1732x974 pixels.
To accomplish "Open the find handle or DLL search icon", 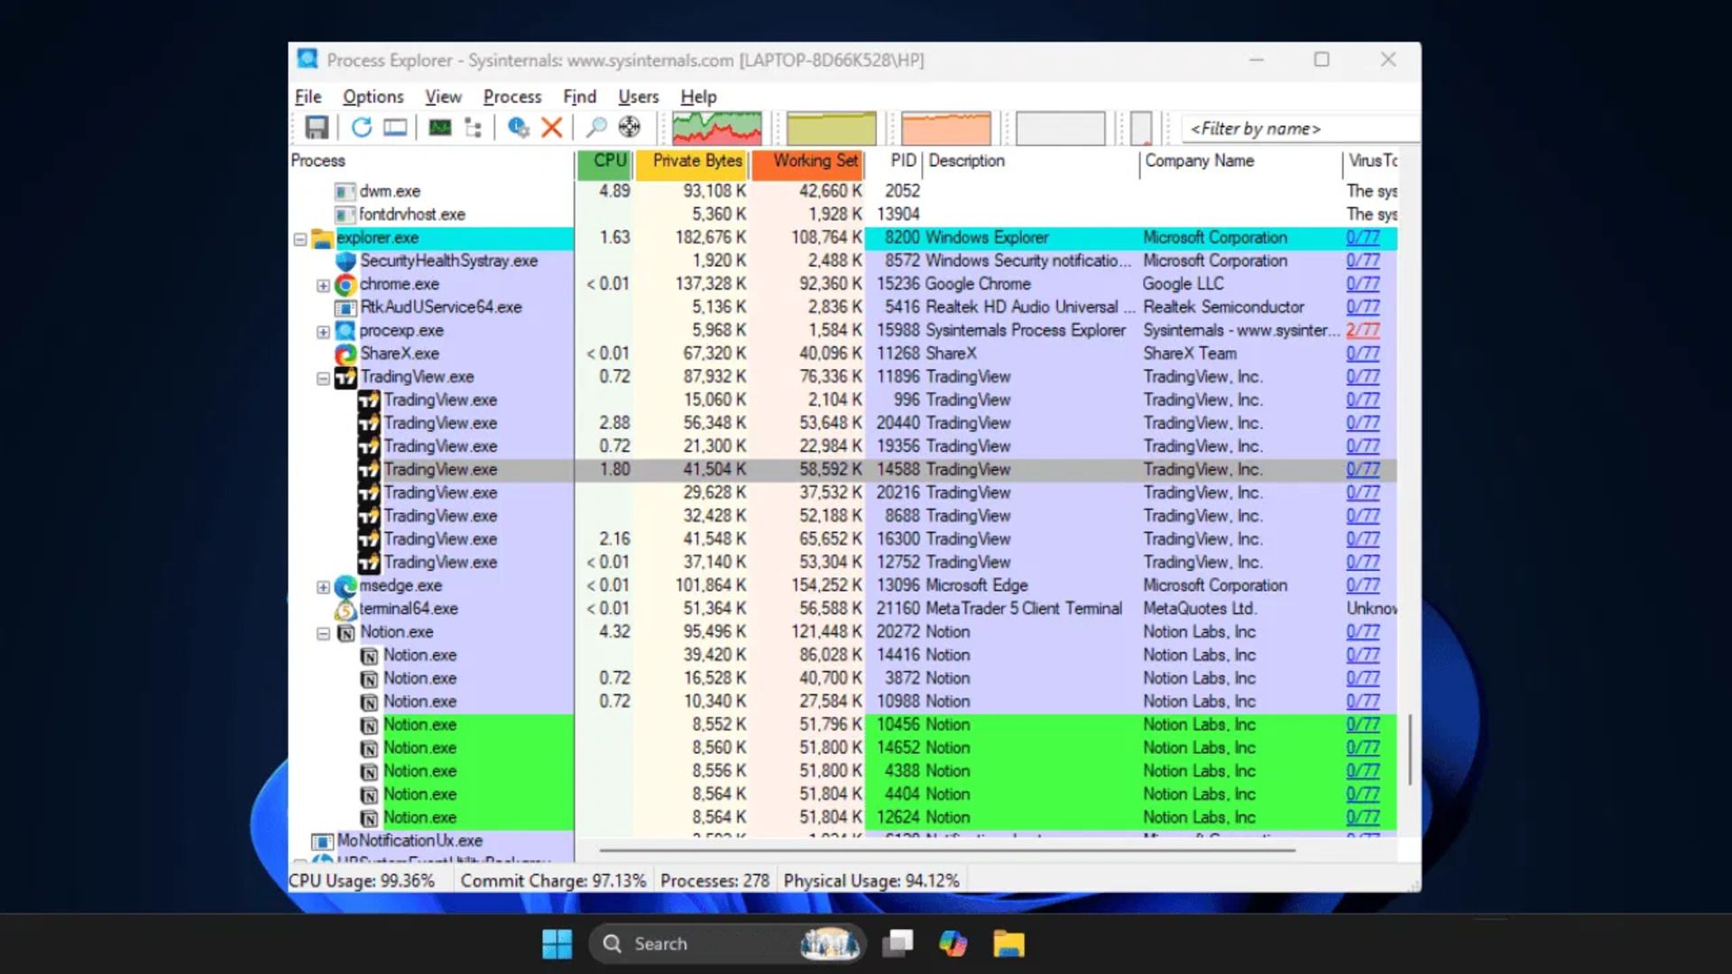I will point(595,127).
